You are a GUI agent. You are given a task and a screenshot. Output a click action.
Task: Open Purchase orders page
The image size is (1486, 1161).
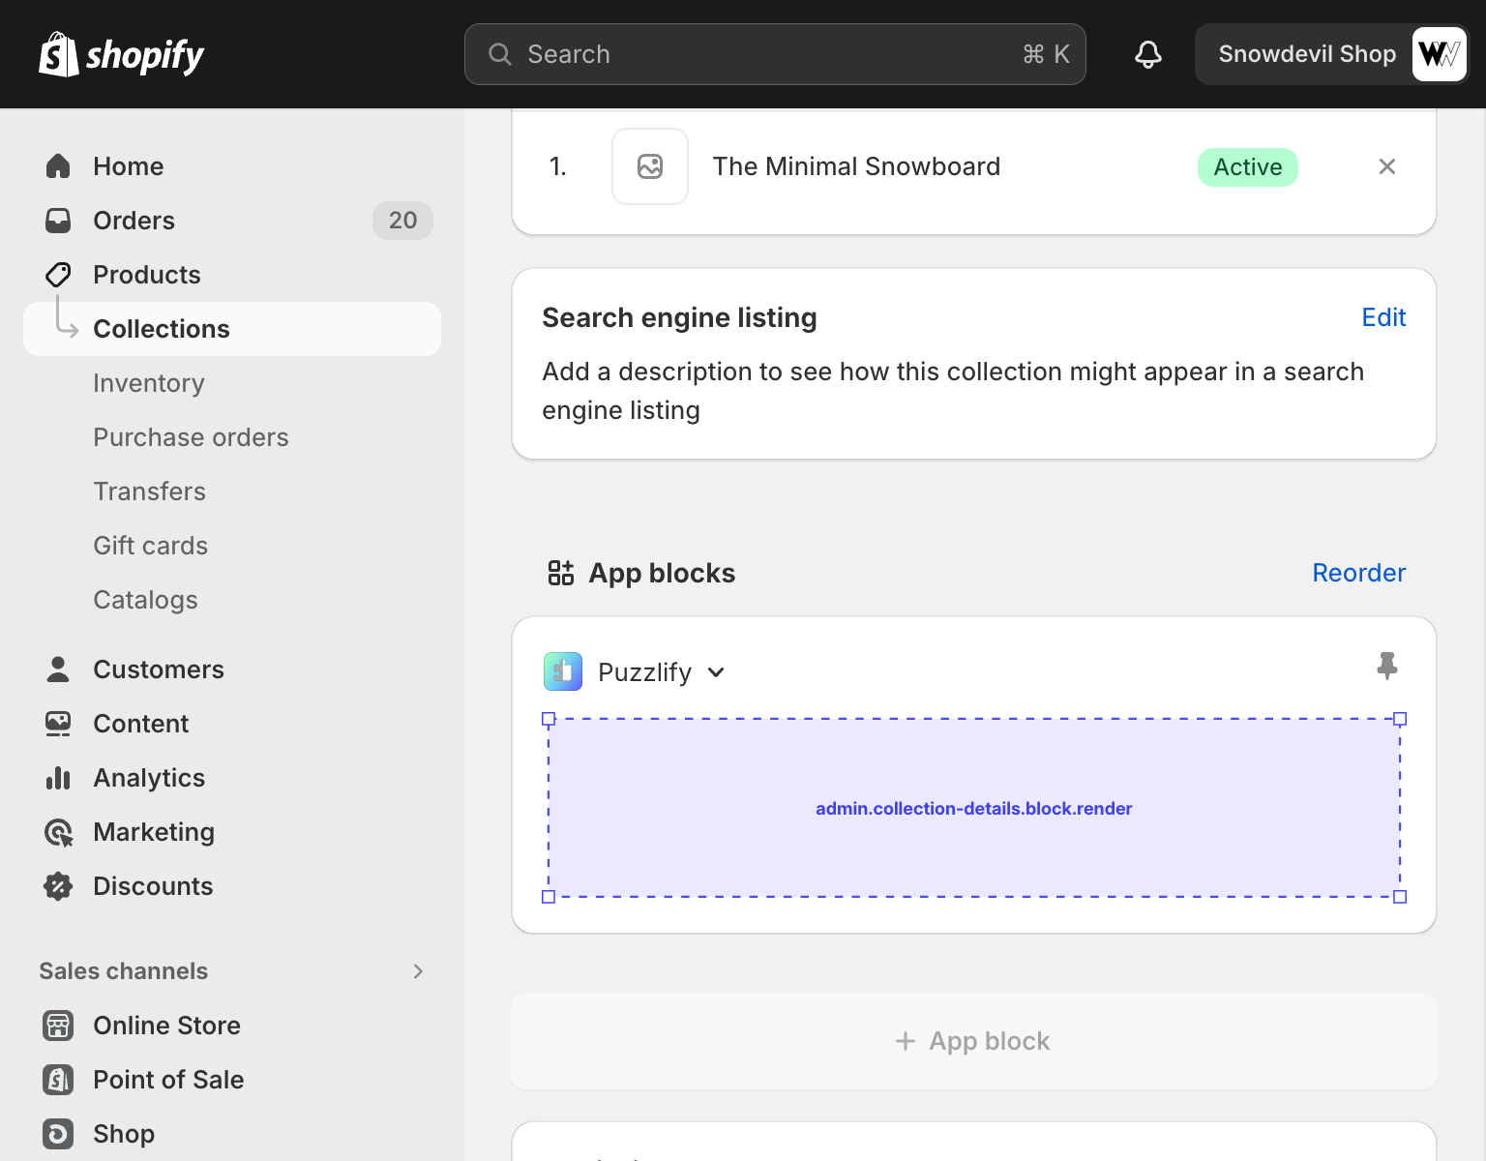tap(191, 437)
